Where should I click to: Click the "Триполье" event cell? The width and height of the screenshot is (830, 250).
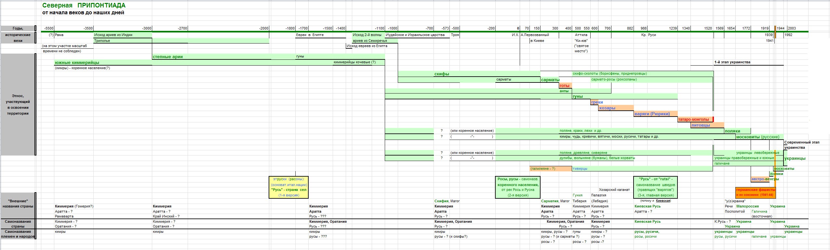click(102, 41)
